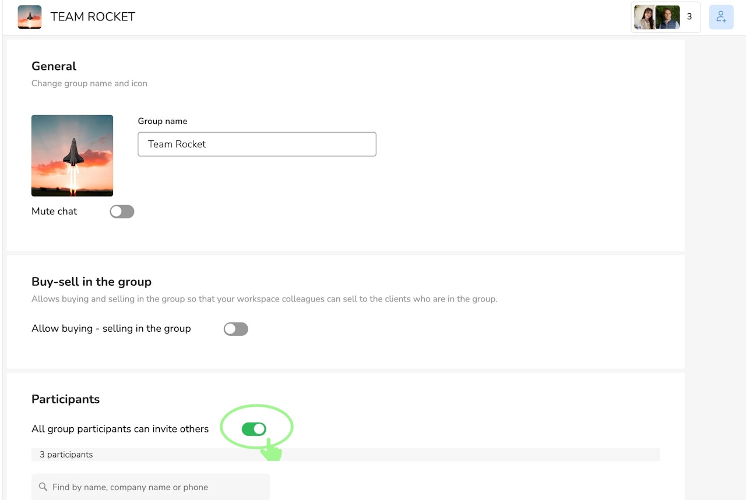Click the first participant avatar in header

point(644,17)
